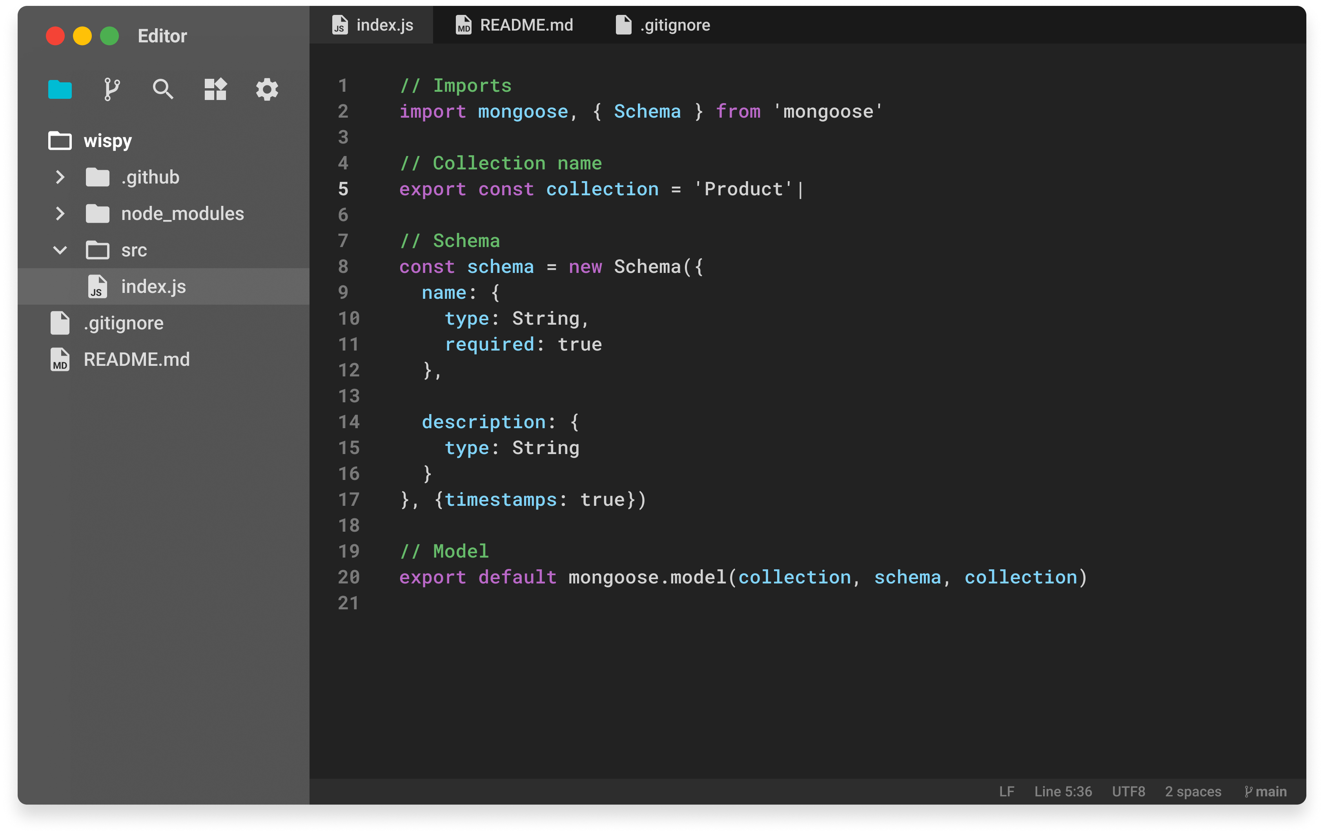This screenshot has height=834, width=1324.
Task: Click the README.md MD icon in sidebar
Action: pos(60,359)
